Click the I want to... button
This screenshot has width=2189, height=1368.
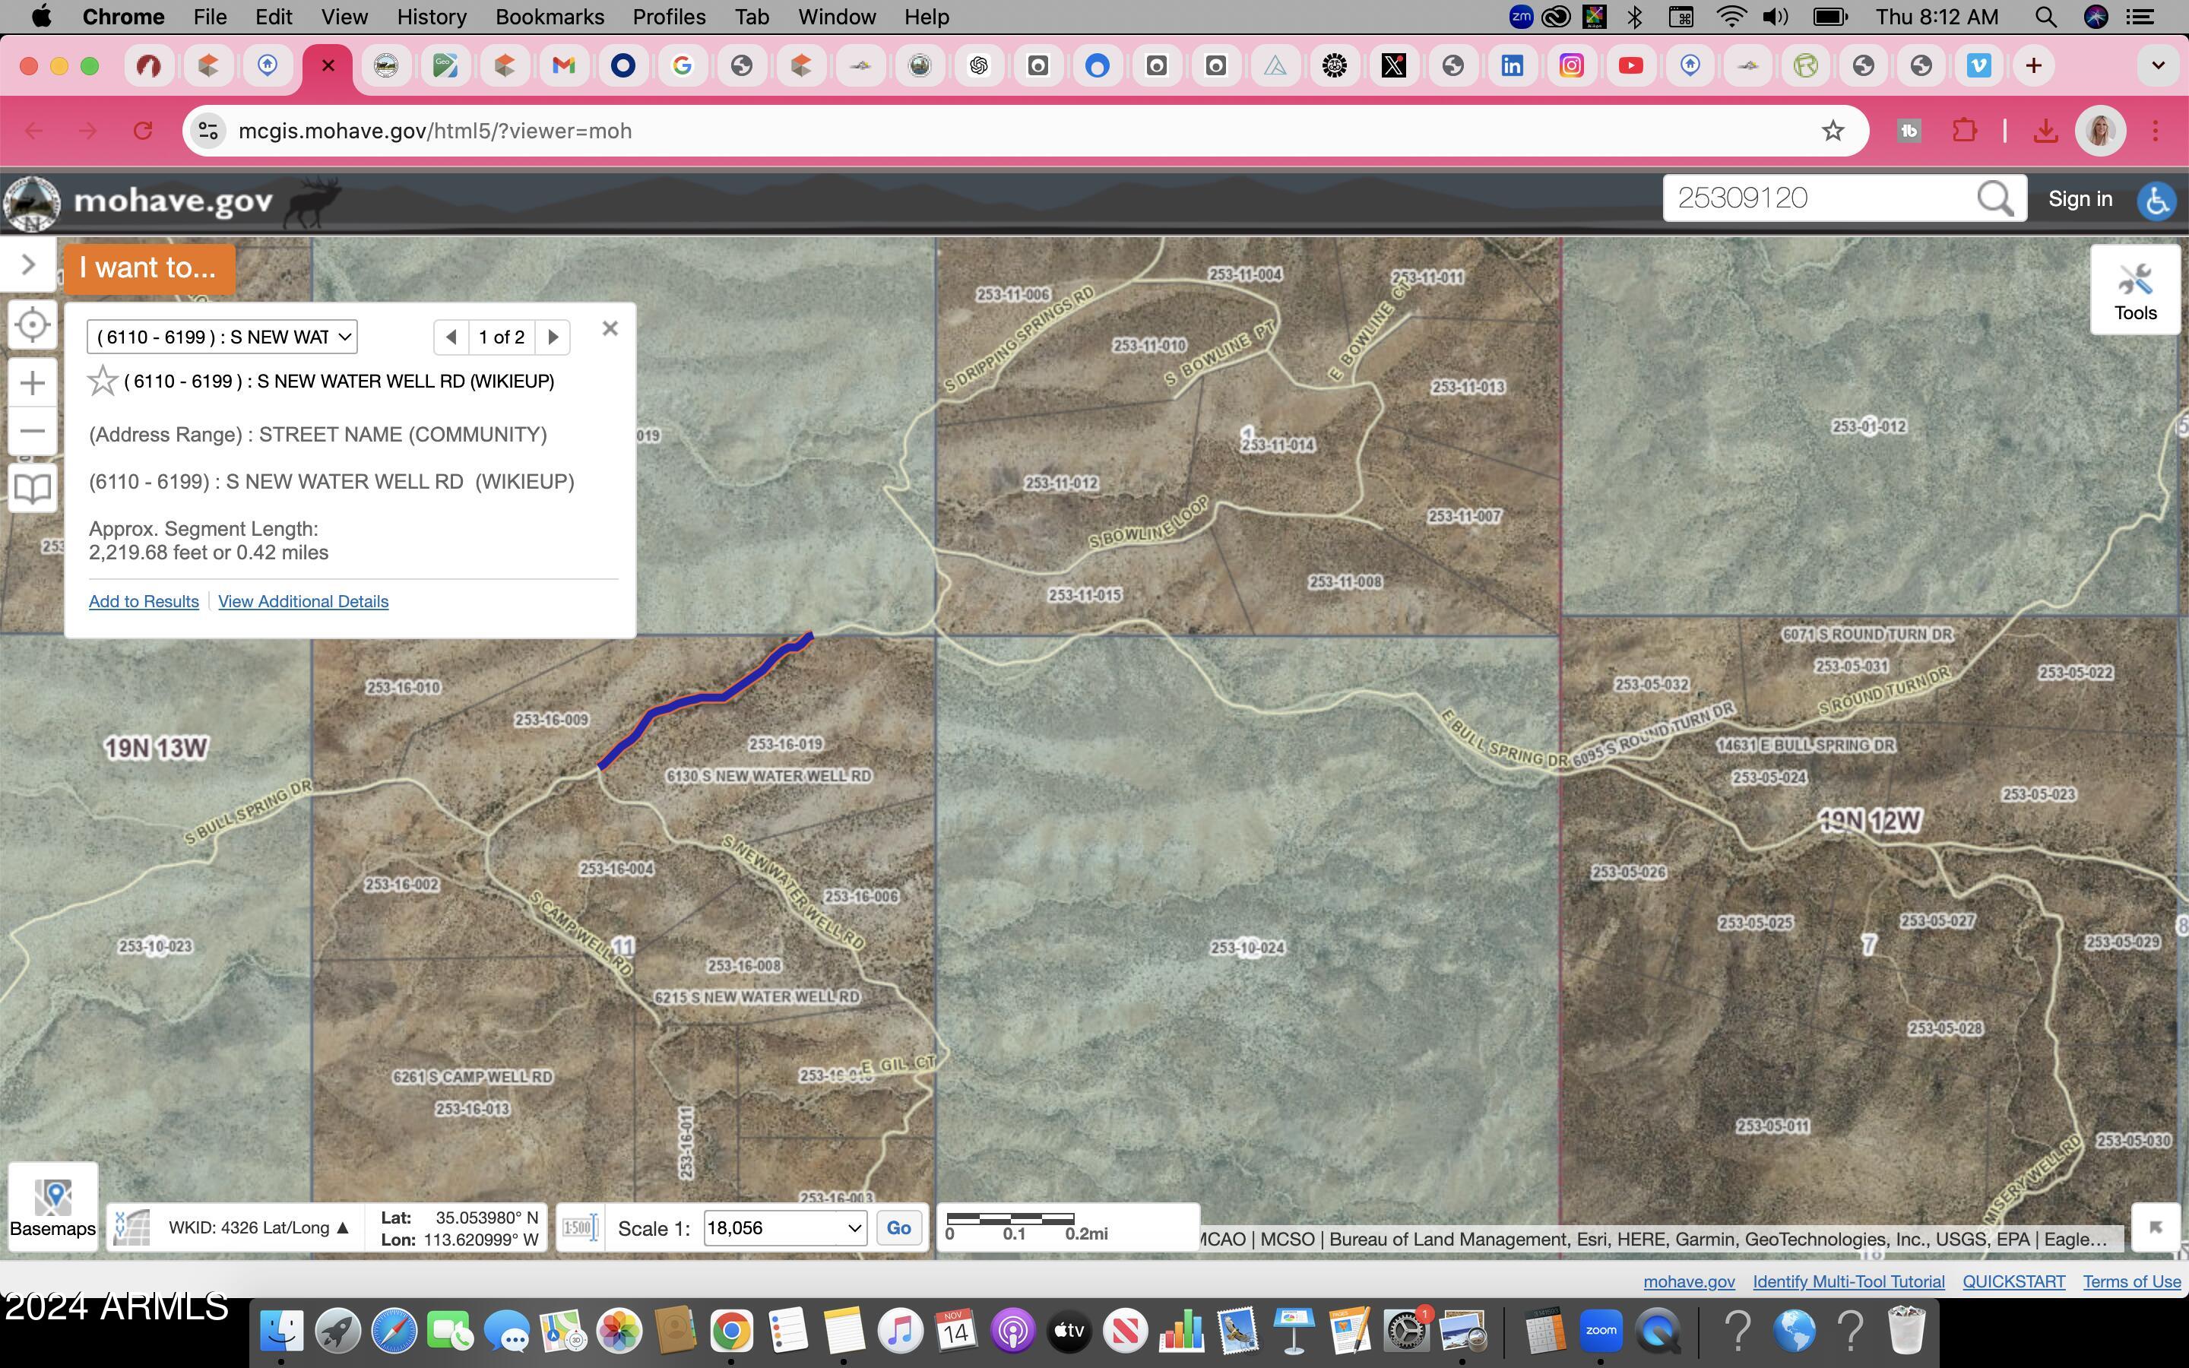147,267
